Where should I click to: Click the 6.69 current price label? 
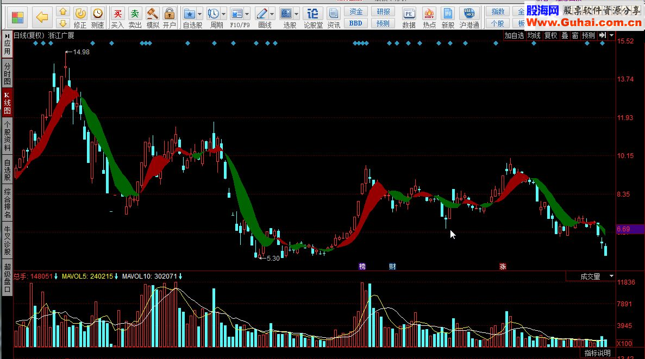point(629,229)
